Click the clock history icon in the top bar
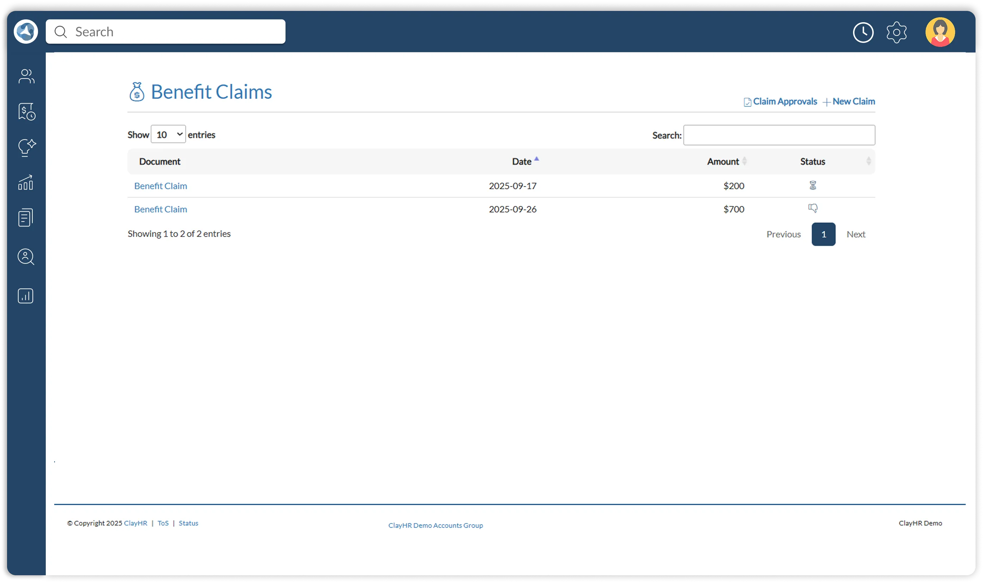This screenshot has height=583, width=984. coord(863,32)
